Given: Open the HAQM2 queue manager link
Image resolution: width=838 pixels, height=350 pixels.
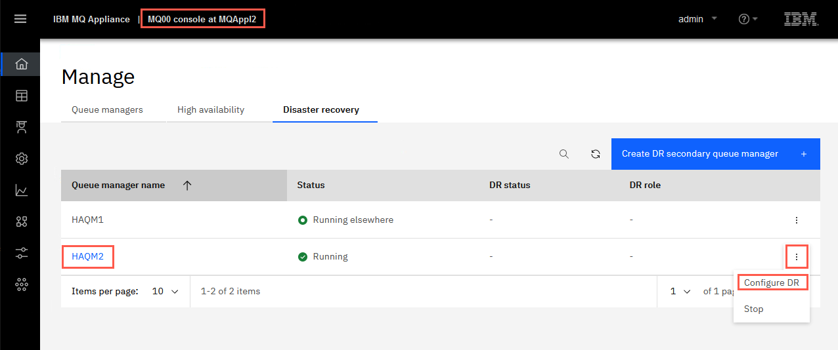Looking at the screenshot, I should (x=88, y=256).
